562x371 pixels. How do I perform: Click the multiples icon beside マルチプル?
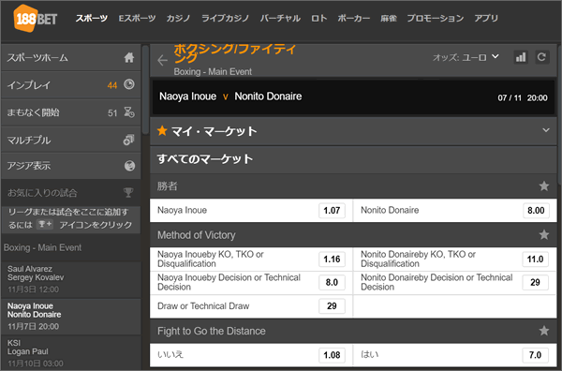128,140
